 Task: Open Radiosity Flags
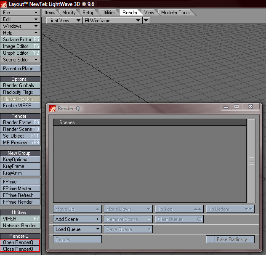[x=20, y=92]
